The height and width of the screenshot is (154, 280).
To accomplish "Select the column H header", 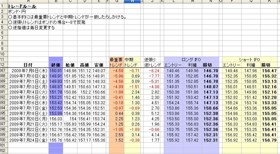I will (132, 2).
